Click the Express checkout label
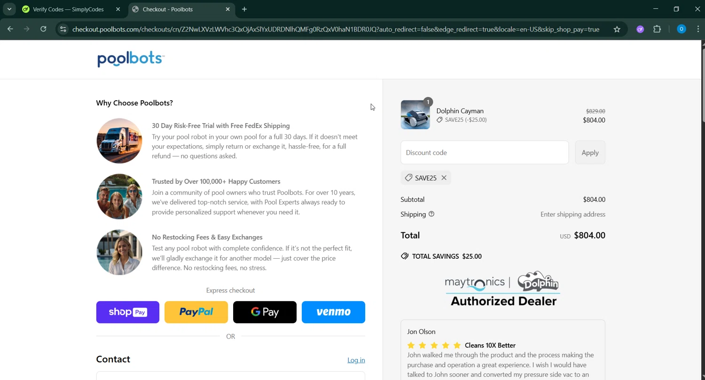 (230, 291)
